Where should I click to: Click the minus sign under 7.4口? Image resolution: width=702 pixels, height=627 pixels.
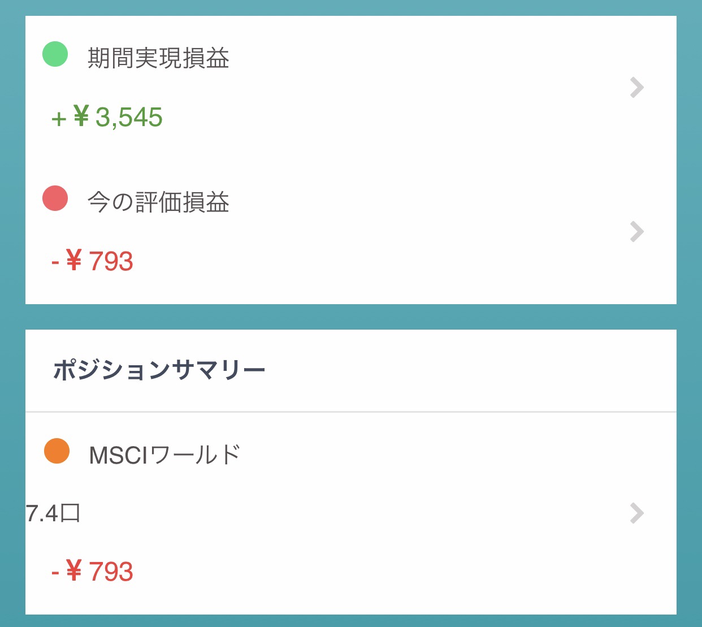point(55,572)
